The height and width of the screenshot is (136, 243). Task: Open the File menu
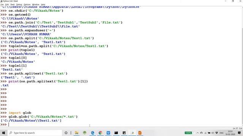(2, 5)
